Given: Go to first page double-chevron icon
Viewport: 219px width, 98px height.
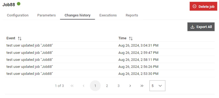Looking at the screenshot, I should 72,86.
